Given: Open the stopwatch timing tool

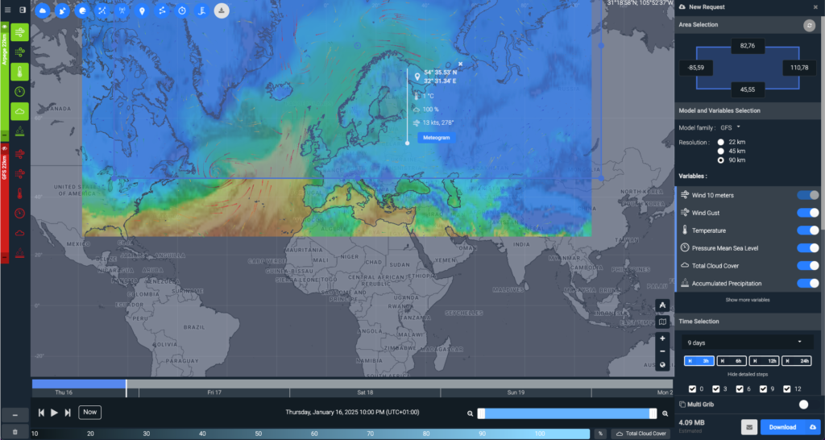Looking at the screenshot, I should coord(182,10).
